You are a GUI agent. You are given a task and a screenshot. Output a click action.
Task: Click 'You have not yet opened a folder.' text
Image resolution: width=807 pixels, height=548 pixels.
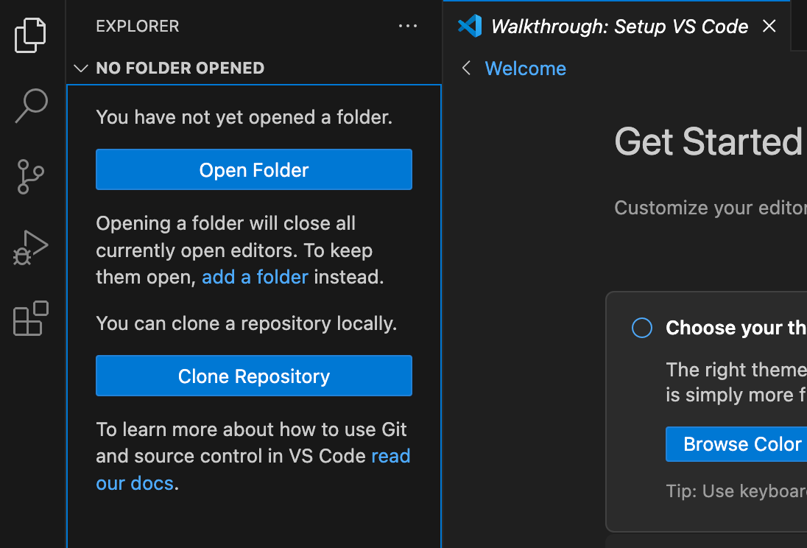click(x=244, y=117)
